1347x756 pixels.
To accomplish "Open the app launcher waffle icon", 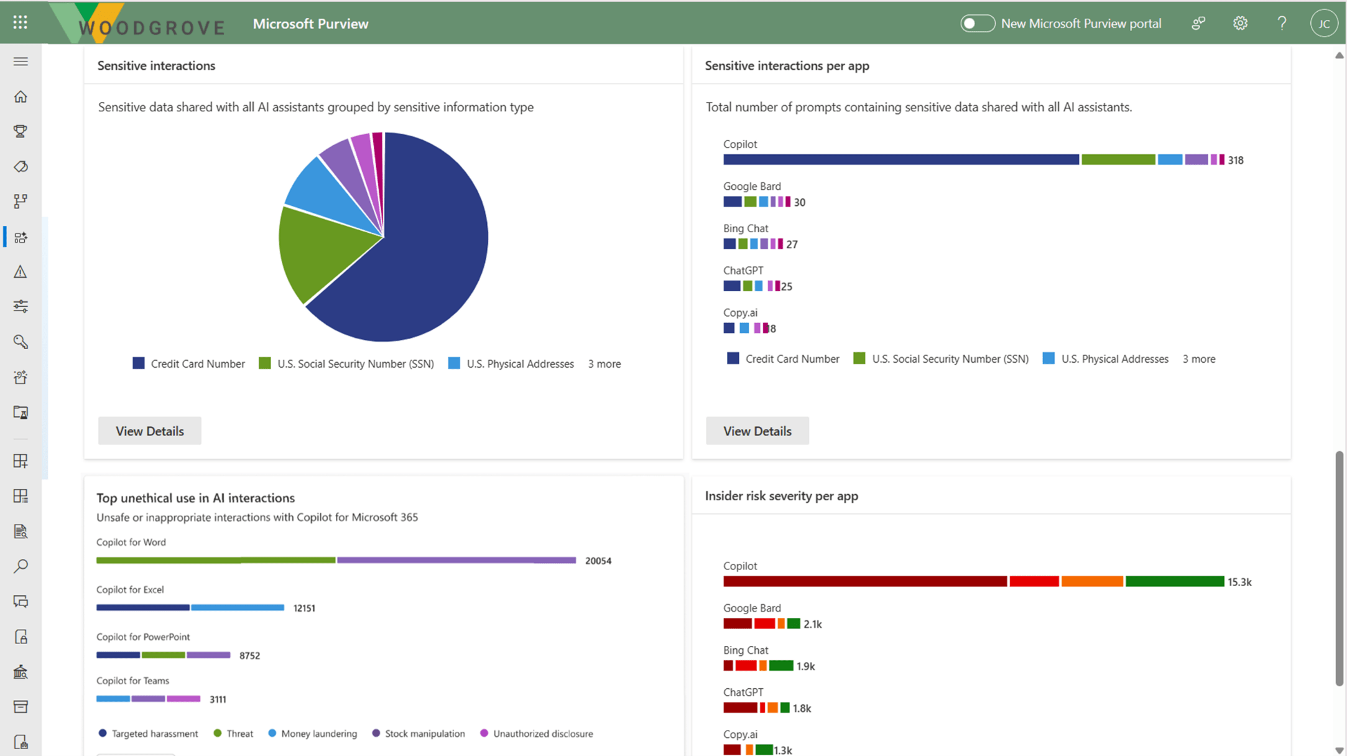I will (x=20, y=23).
